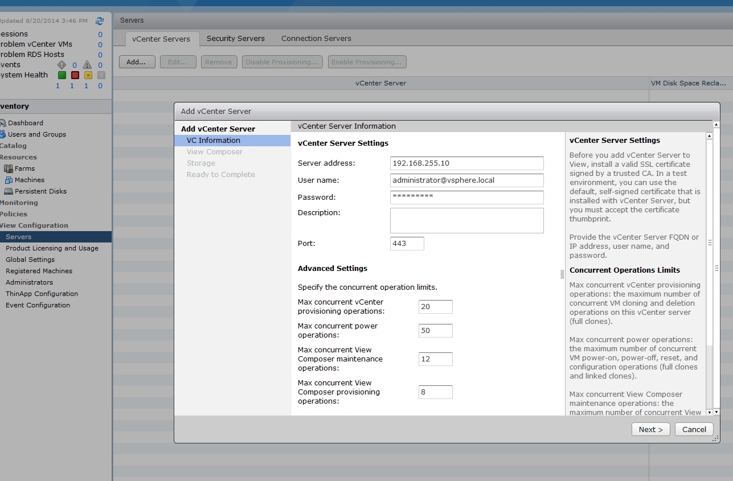This screenshot has height=481, width=733.
Task: Open Registered Machines
Action: tap(39, 271)
